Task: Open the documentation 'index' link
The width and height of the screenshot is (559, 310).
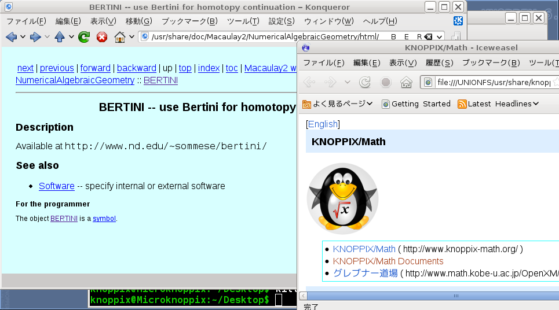Action: [x=209, y=68]
